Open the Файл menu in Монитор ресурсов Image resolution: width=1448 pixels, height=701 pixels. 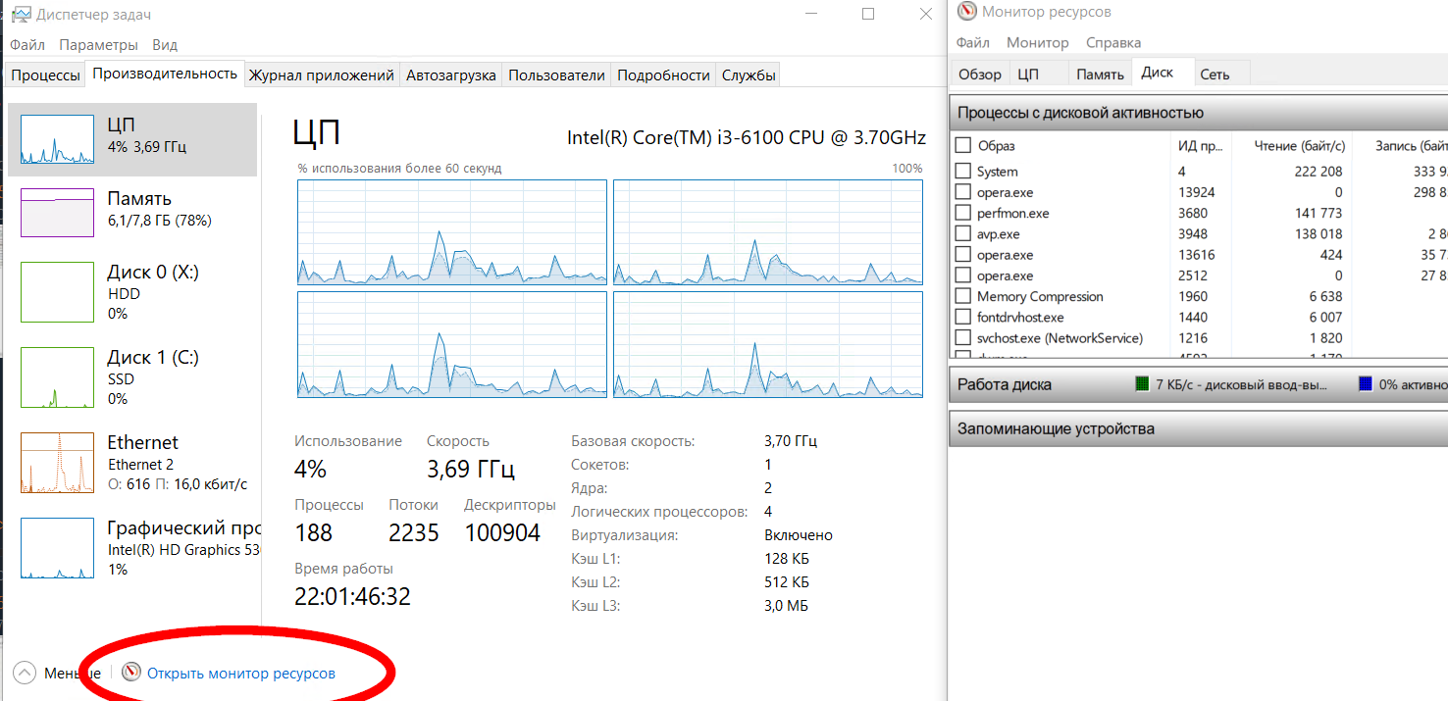point(973,42)
